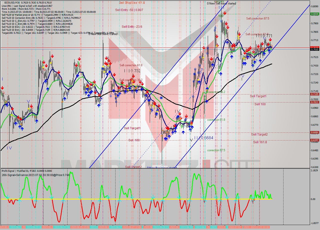This screenshot has width=320, height=230.
Task: Select the green 0.8004 price tag
Action: click(x=314, y=14)
